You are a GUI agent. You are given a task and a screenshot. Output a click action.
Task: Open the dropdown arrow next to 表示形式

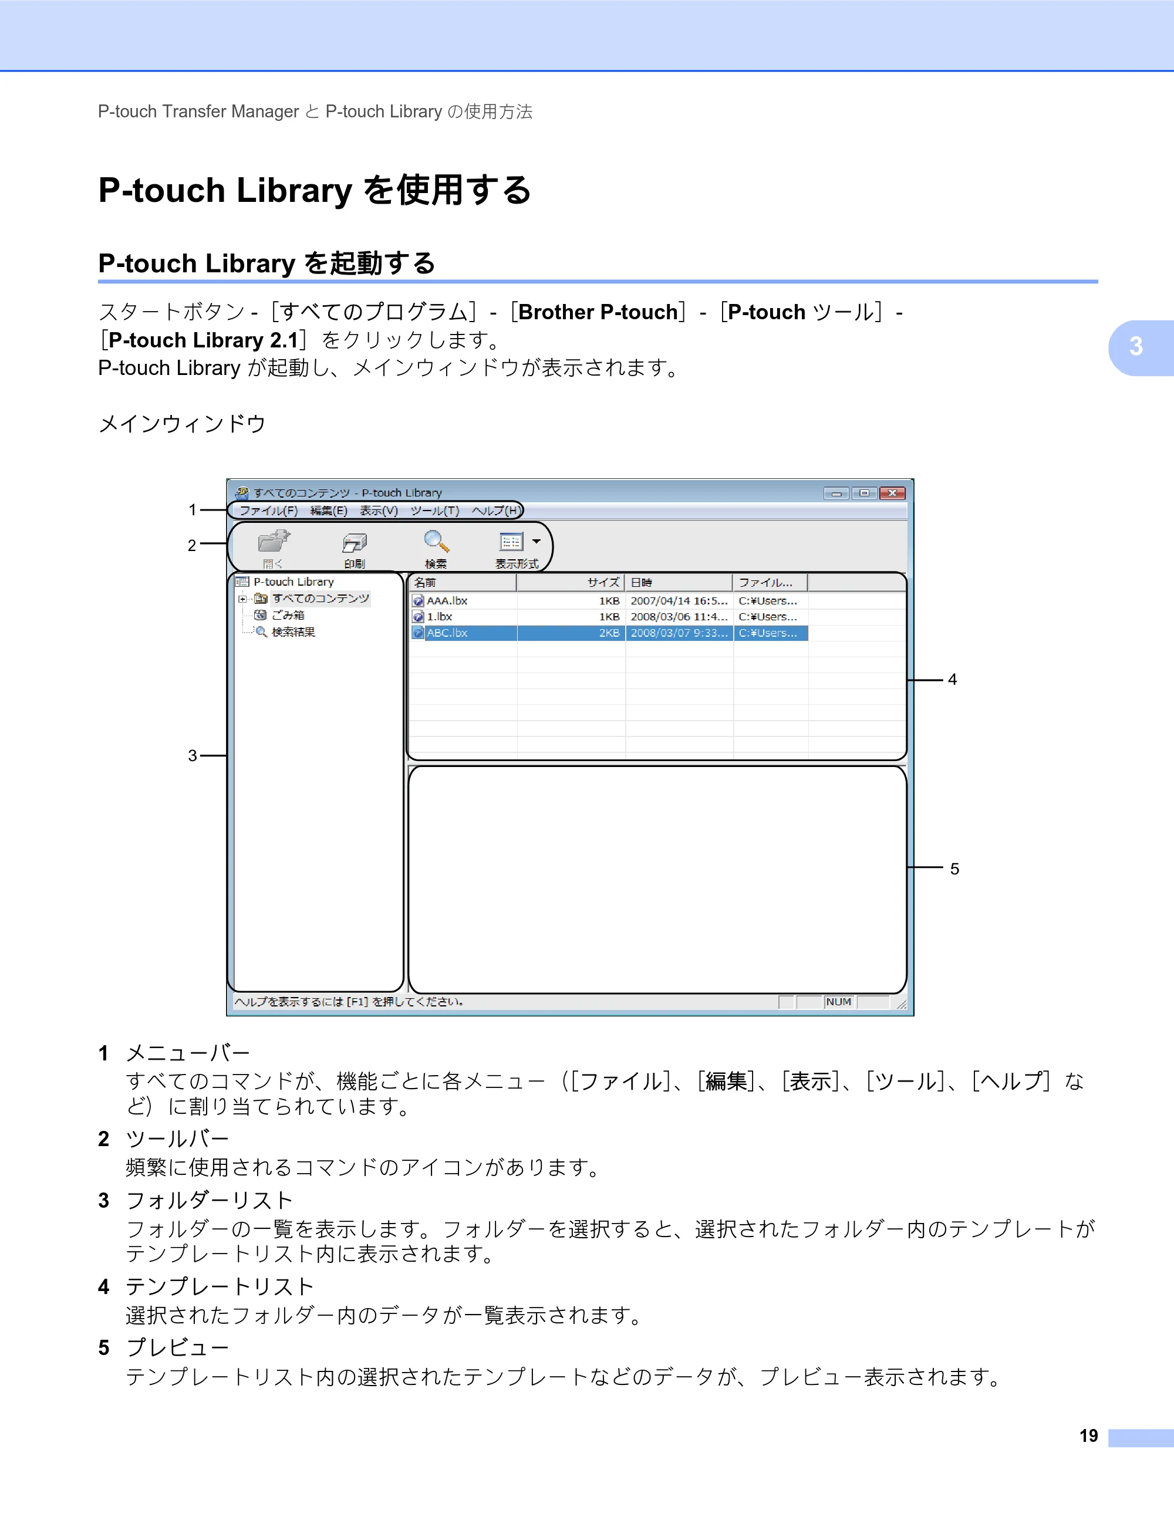[537, 541]
